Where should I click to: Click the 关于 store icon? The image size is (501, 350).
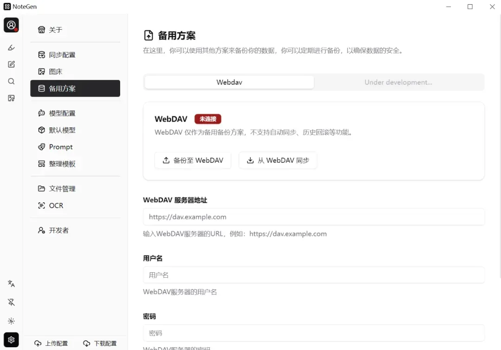point(42,30)
